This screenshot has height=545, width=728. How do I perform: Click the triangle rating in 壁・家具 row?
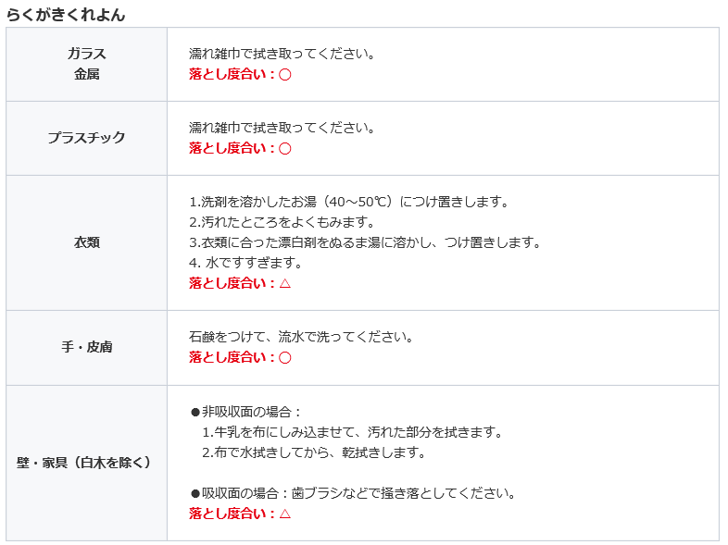[284, 514]
